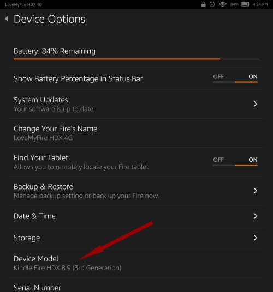Tap the battery icon in status bar

[245, 4]
